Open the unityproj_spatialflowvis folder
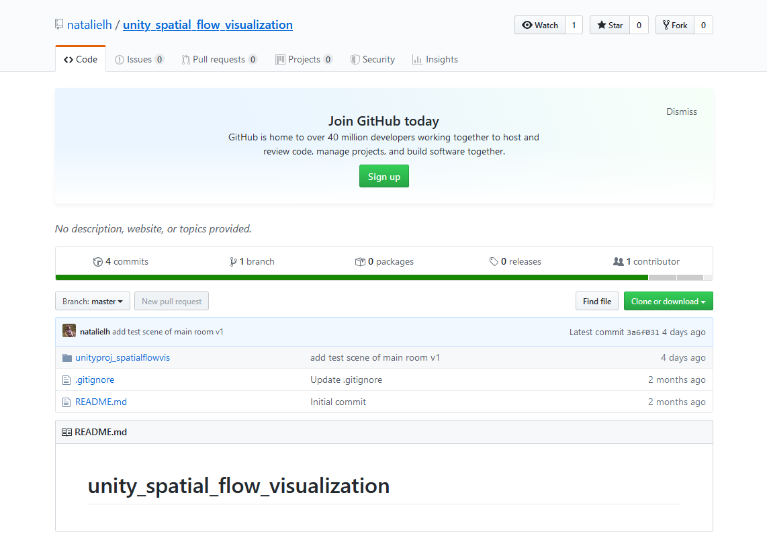This screenshot has width=767, height=538. tap(123, 358)
